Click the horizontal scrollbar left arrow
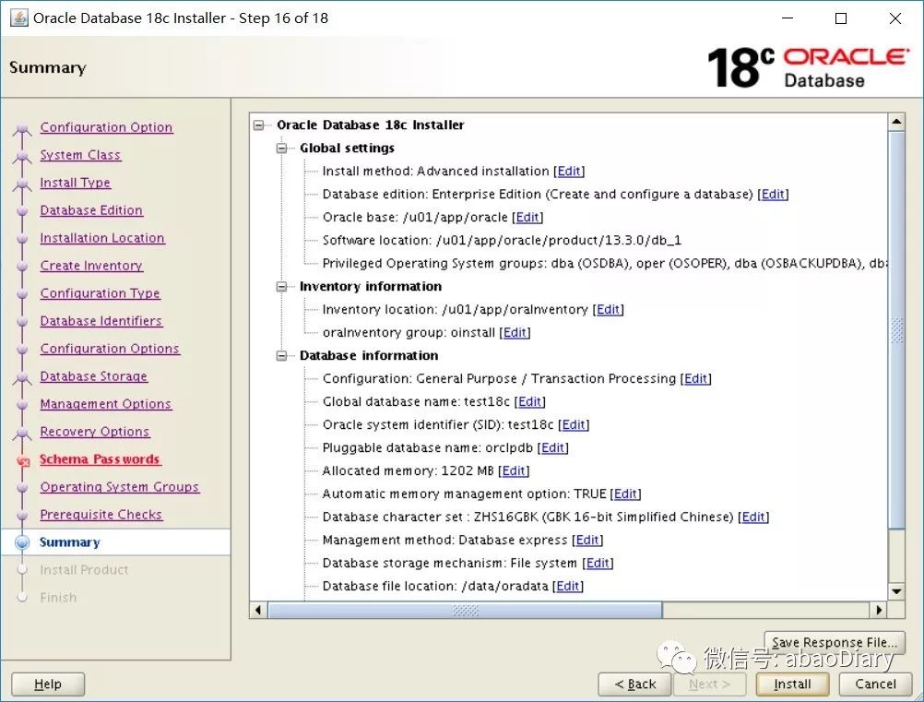 pos(258,610)
